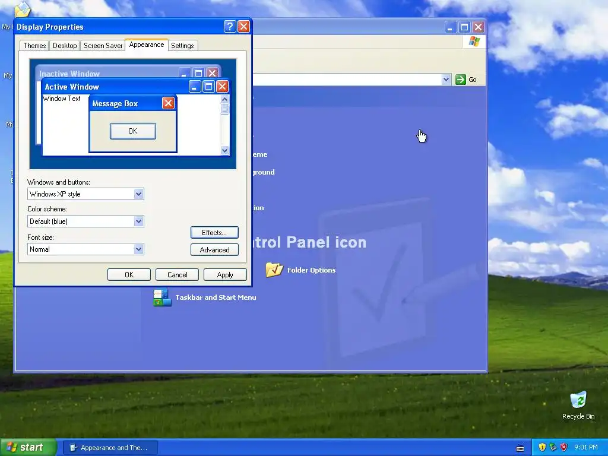Click the 9:01 PM clock
608x456 pixels.
pos(586,447)
